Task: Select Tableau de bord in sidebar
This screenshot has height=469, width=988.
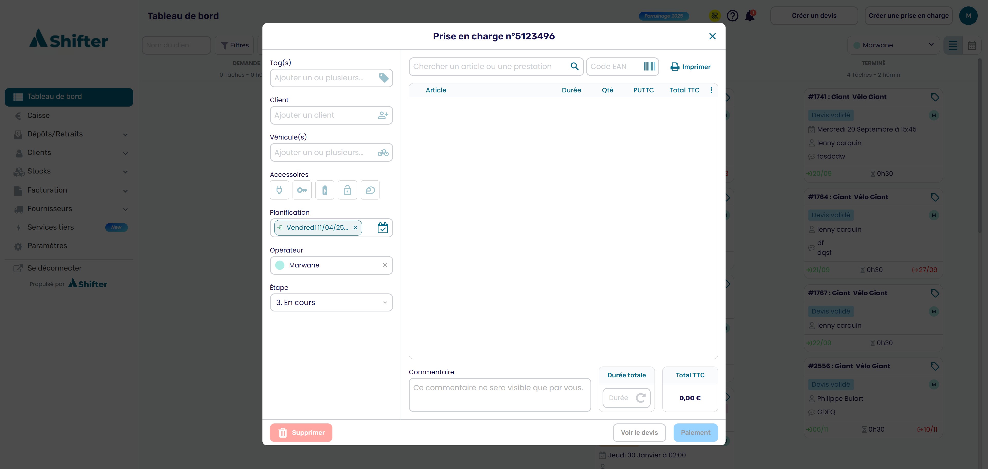Action: (69, 97)
